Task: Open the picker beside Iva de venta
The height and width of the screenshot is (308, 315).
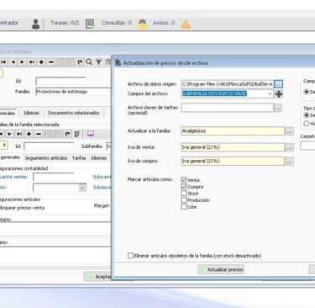Action: 289,147
